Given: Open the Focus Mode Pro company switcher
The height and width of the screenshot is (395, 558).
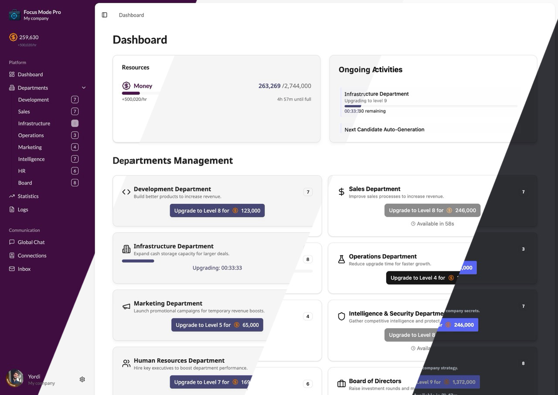Looking at the screenshot, I should [x=42, y=15].
